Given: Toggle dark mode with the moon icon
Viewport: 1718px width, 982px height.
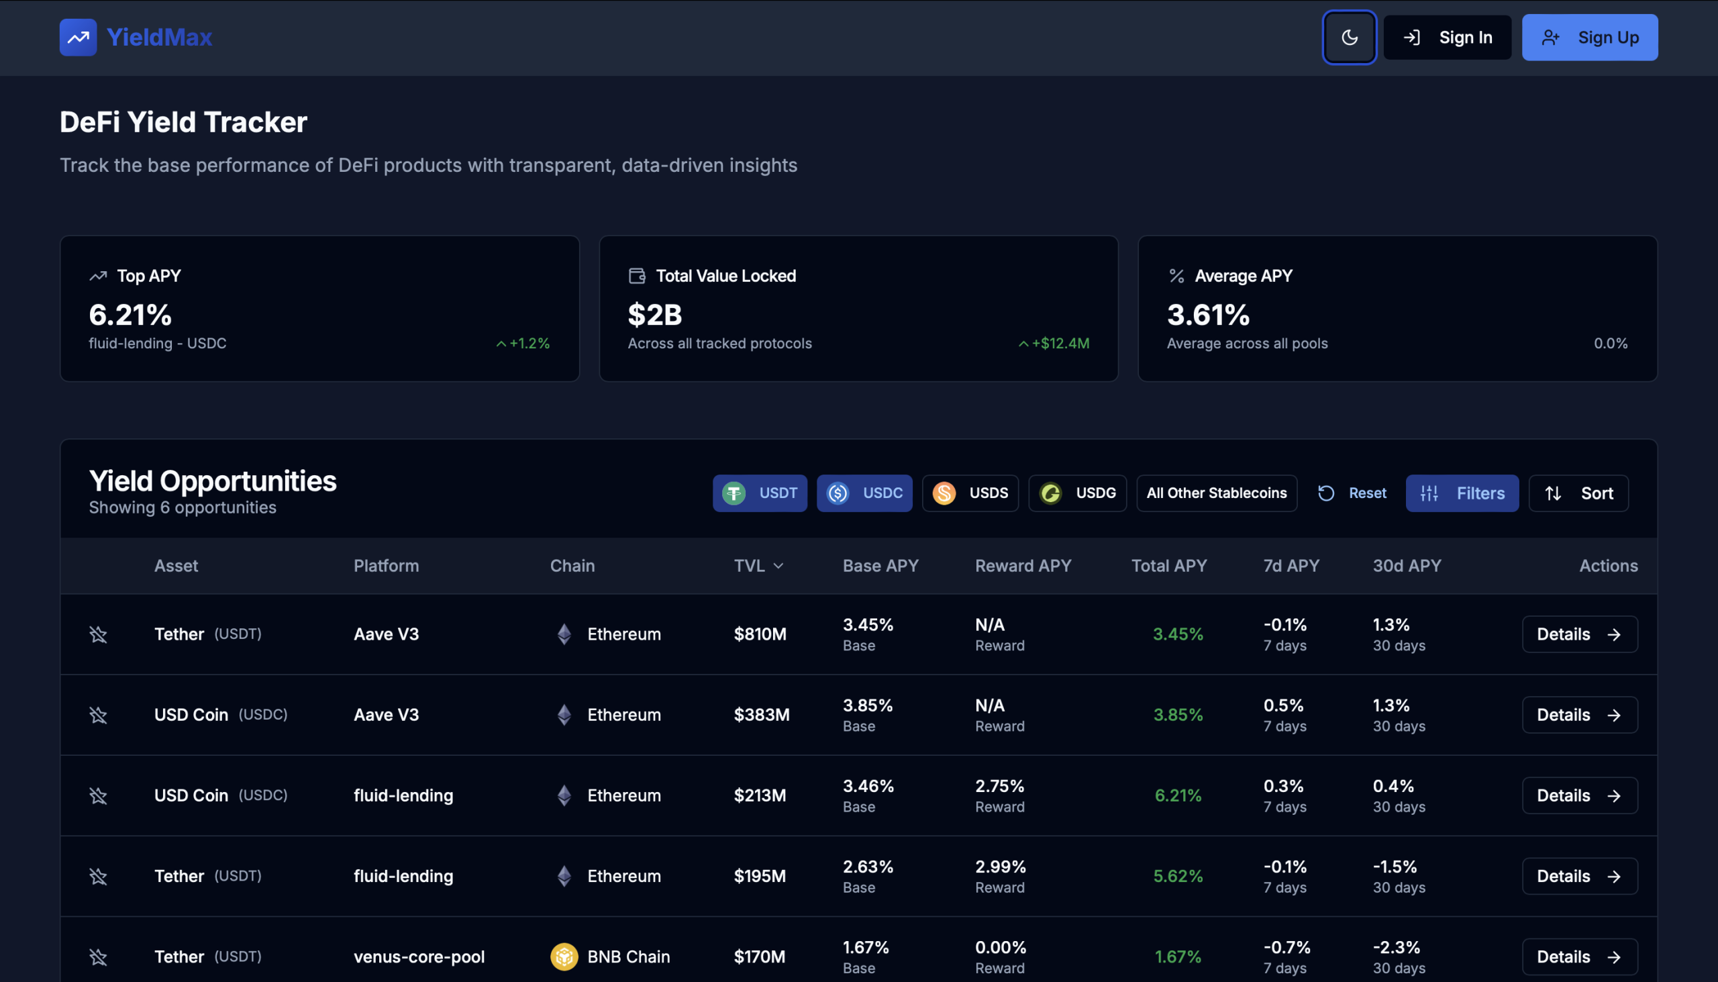Looking at the screenshot, I should 1349,37.
